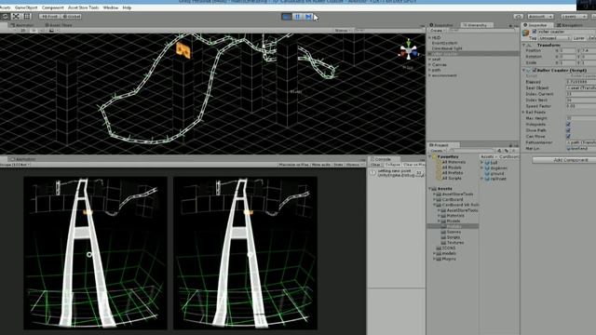Expand the Rail Points array

coord(523,112)
